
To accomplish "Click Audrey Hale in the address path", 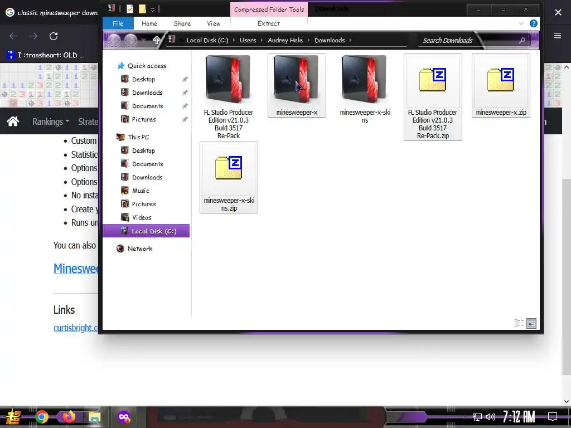I will 285,40.
